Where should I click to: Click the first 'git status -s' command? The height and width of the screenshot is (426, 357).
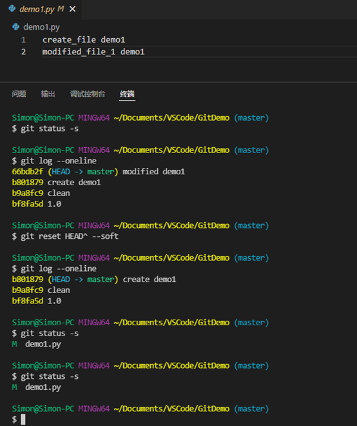click(x=45, y=128)
